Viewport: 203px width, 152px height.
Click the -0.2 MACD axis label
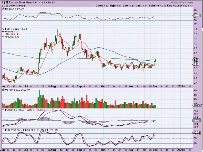(x=196, y=127)
